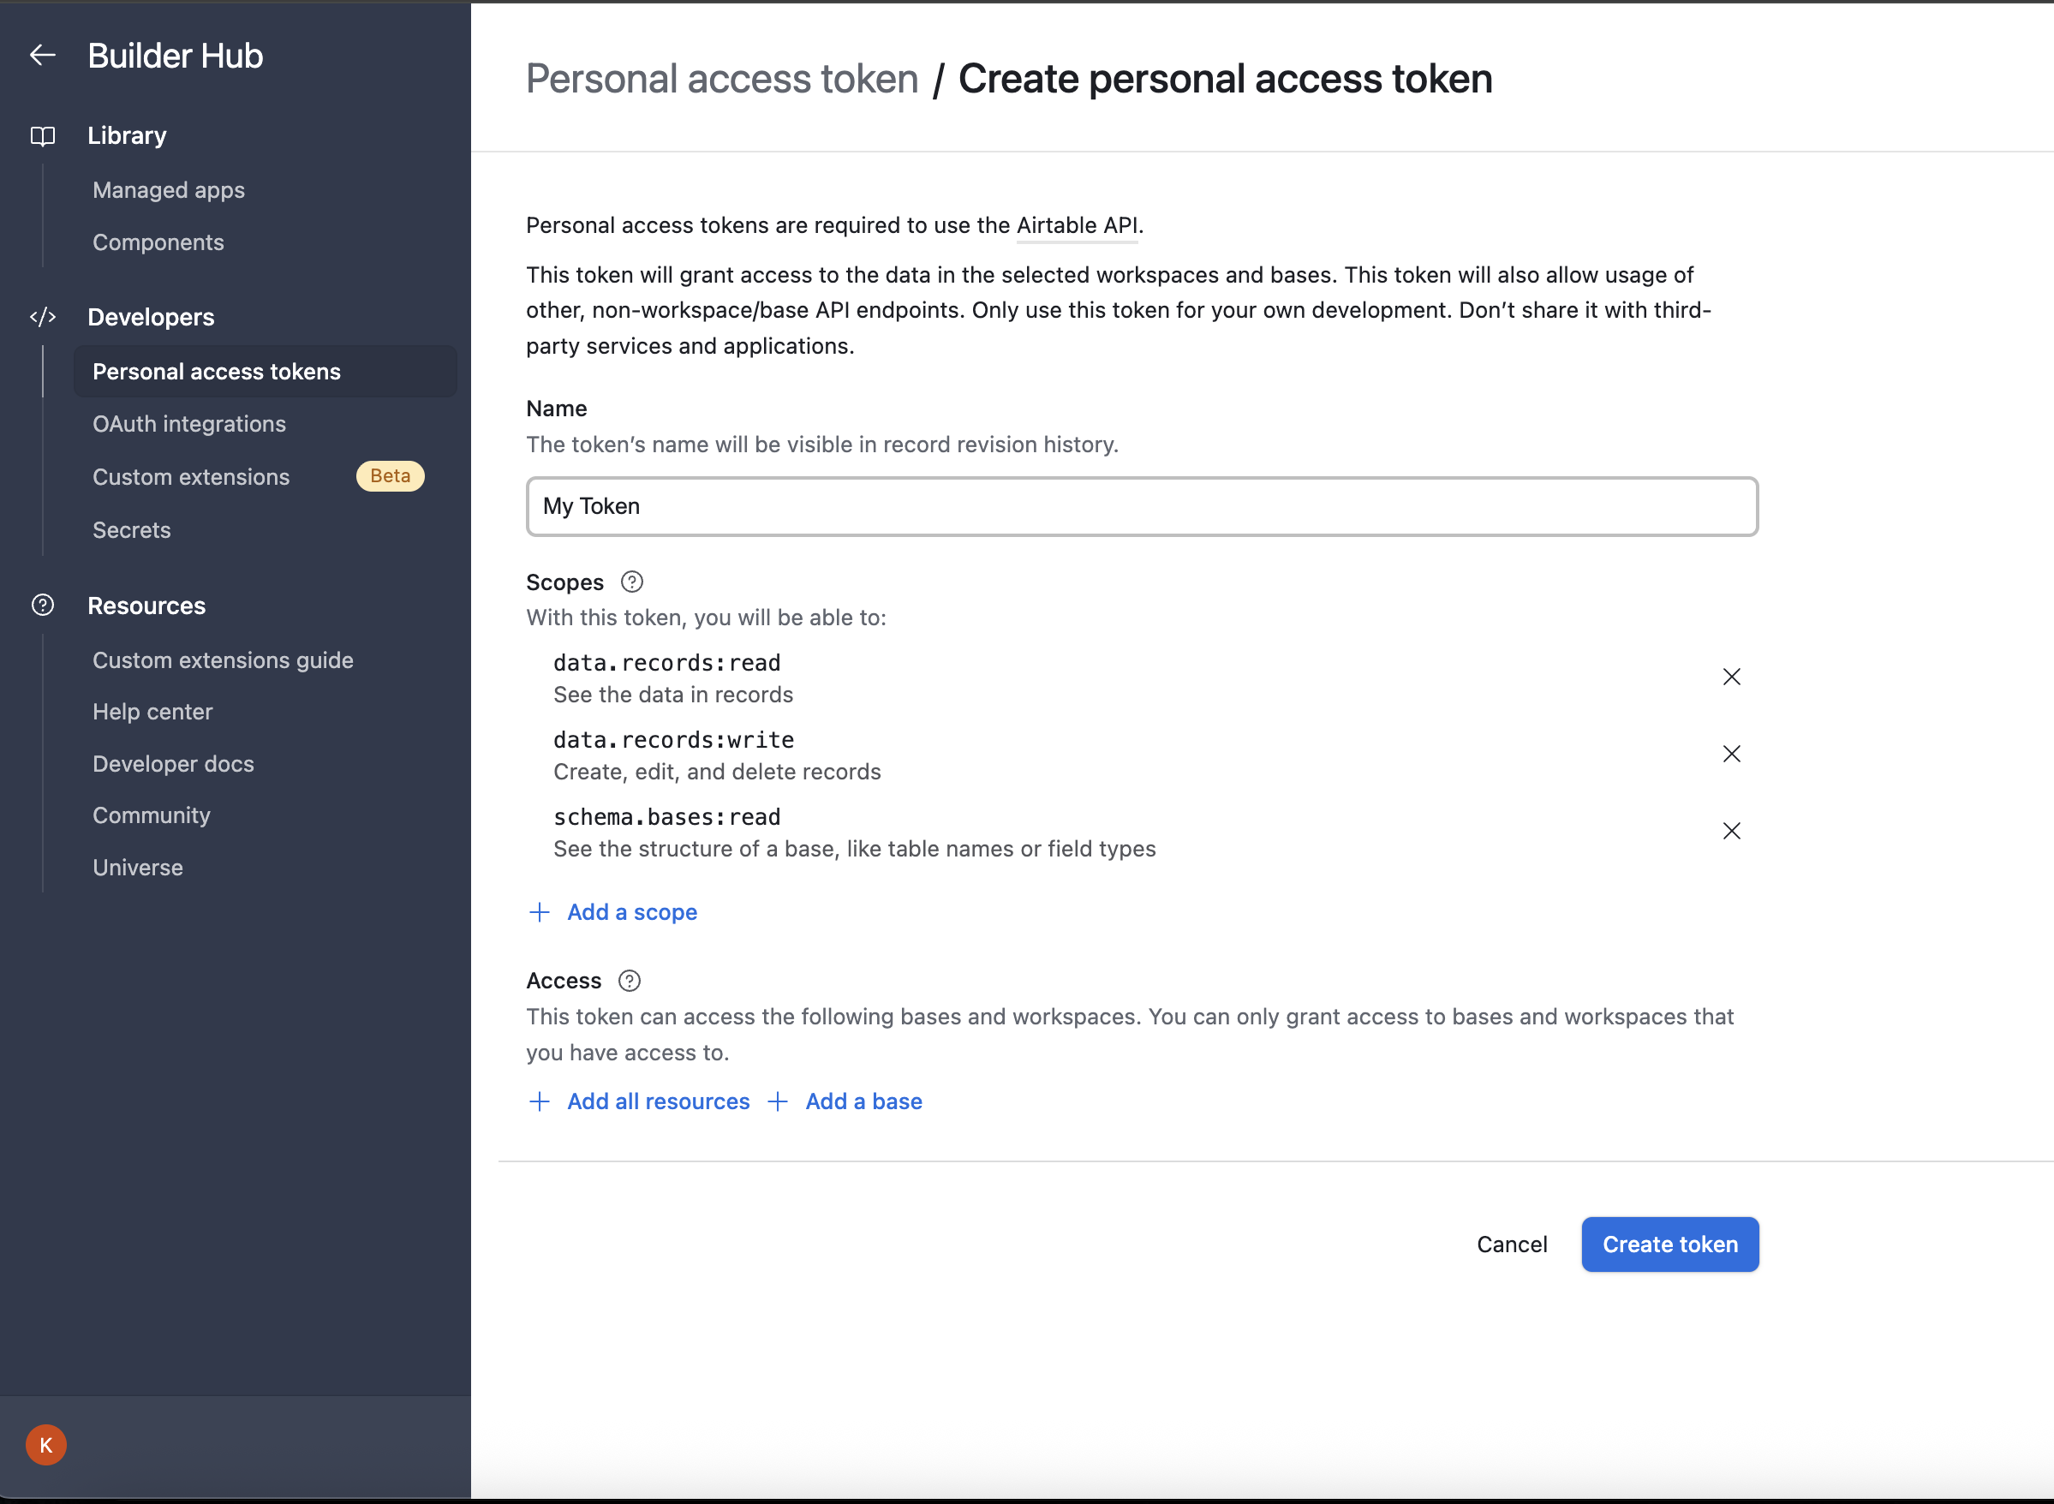Open Managed apps in Library
2054x1504 pixels.
coord(169,190)
